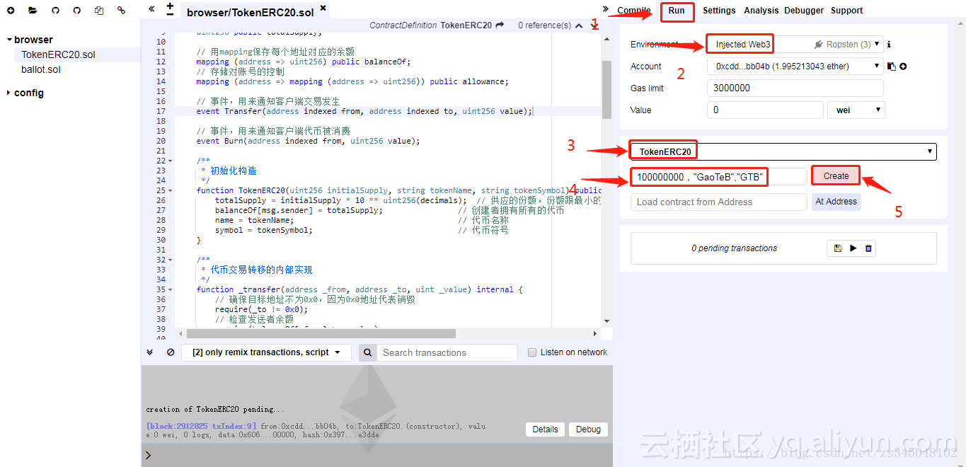Clear the terminal console icon
Screen dimensions: 966x467
tap(171, 352)
